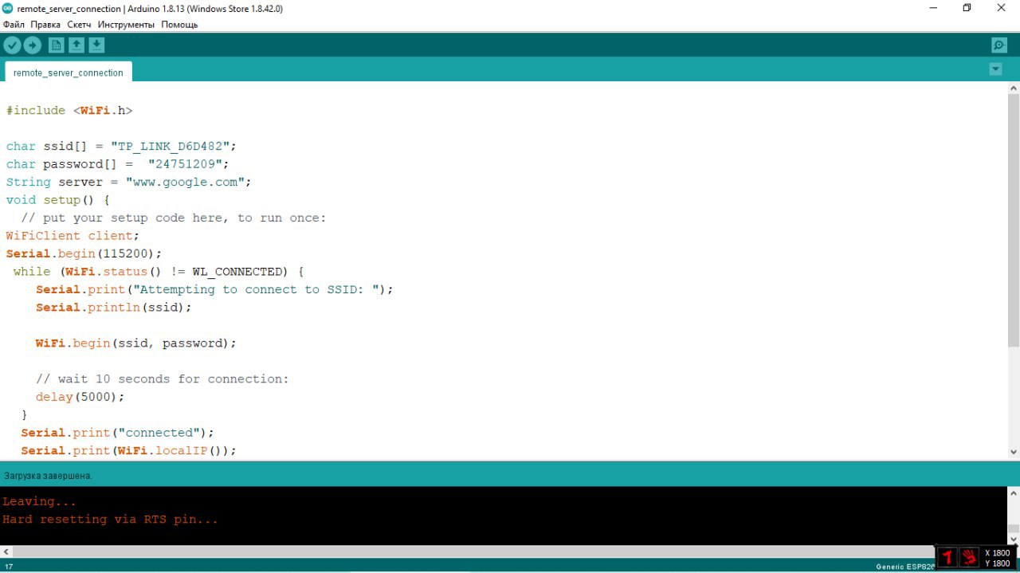Save the sketch with down-arrow icon

point(96,45)
